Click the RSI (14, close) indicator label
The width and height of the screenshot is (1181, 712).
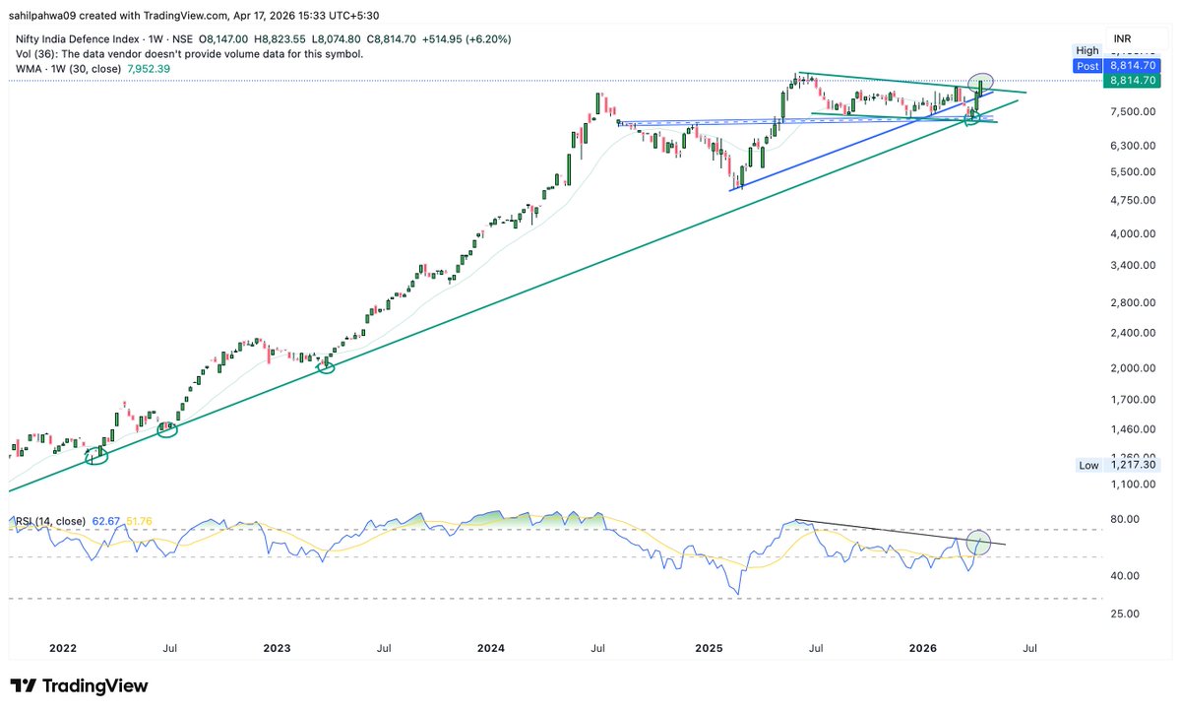tap(49, 521)
